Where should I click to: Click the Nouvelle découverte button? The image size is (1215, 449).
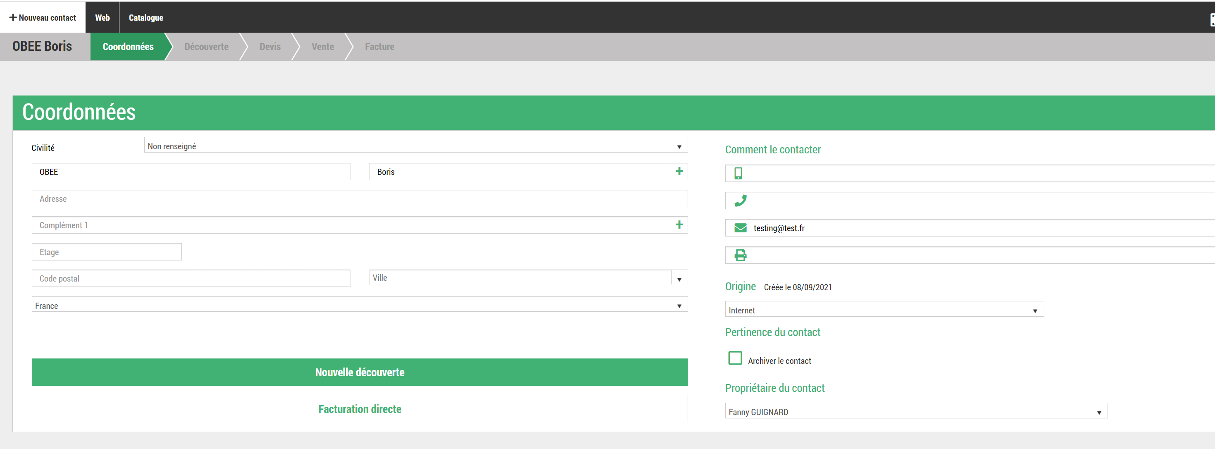360,372
